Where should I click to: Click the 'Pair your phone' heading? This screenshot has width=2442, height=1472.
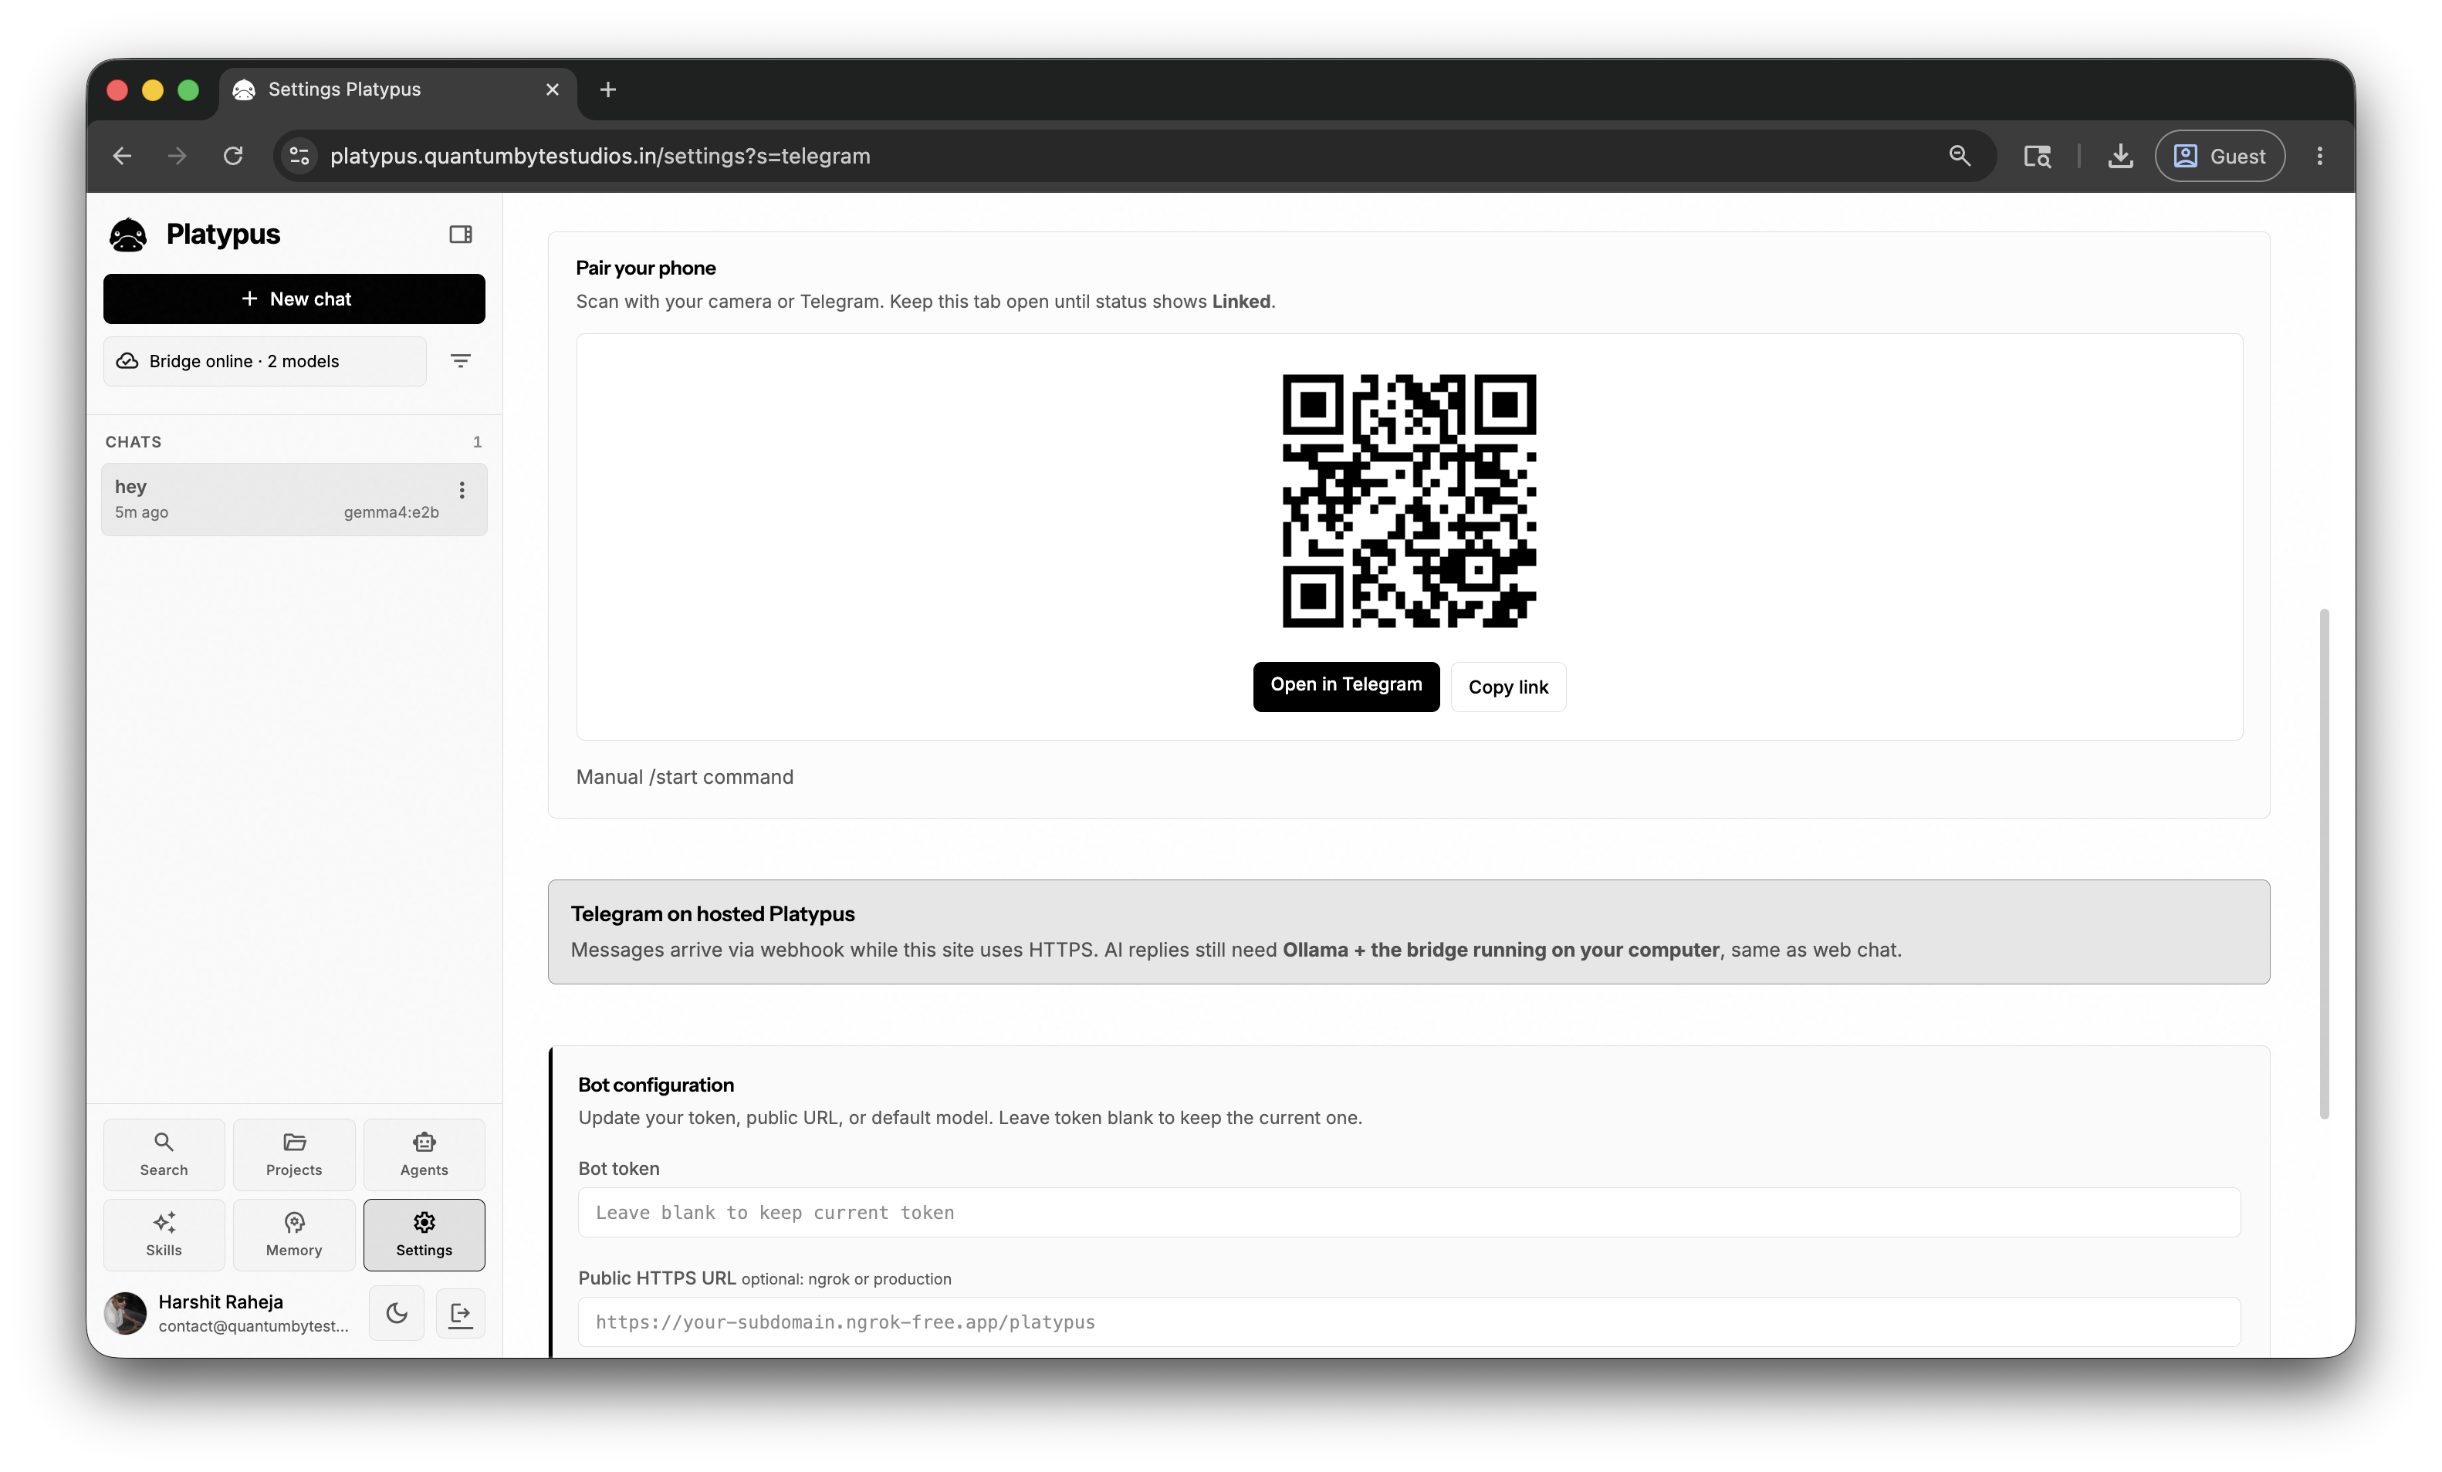(x=646, y=268)
